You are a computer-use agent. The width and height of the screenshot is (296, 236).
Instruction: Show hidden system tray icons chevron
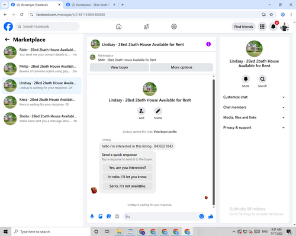click(234, 231)
